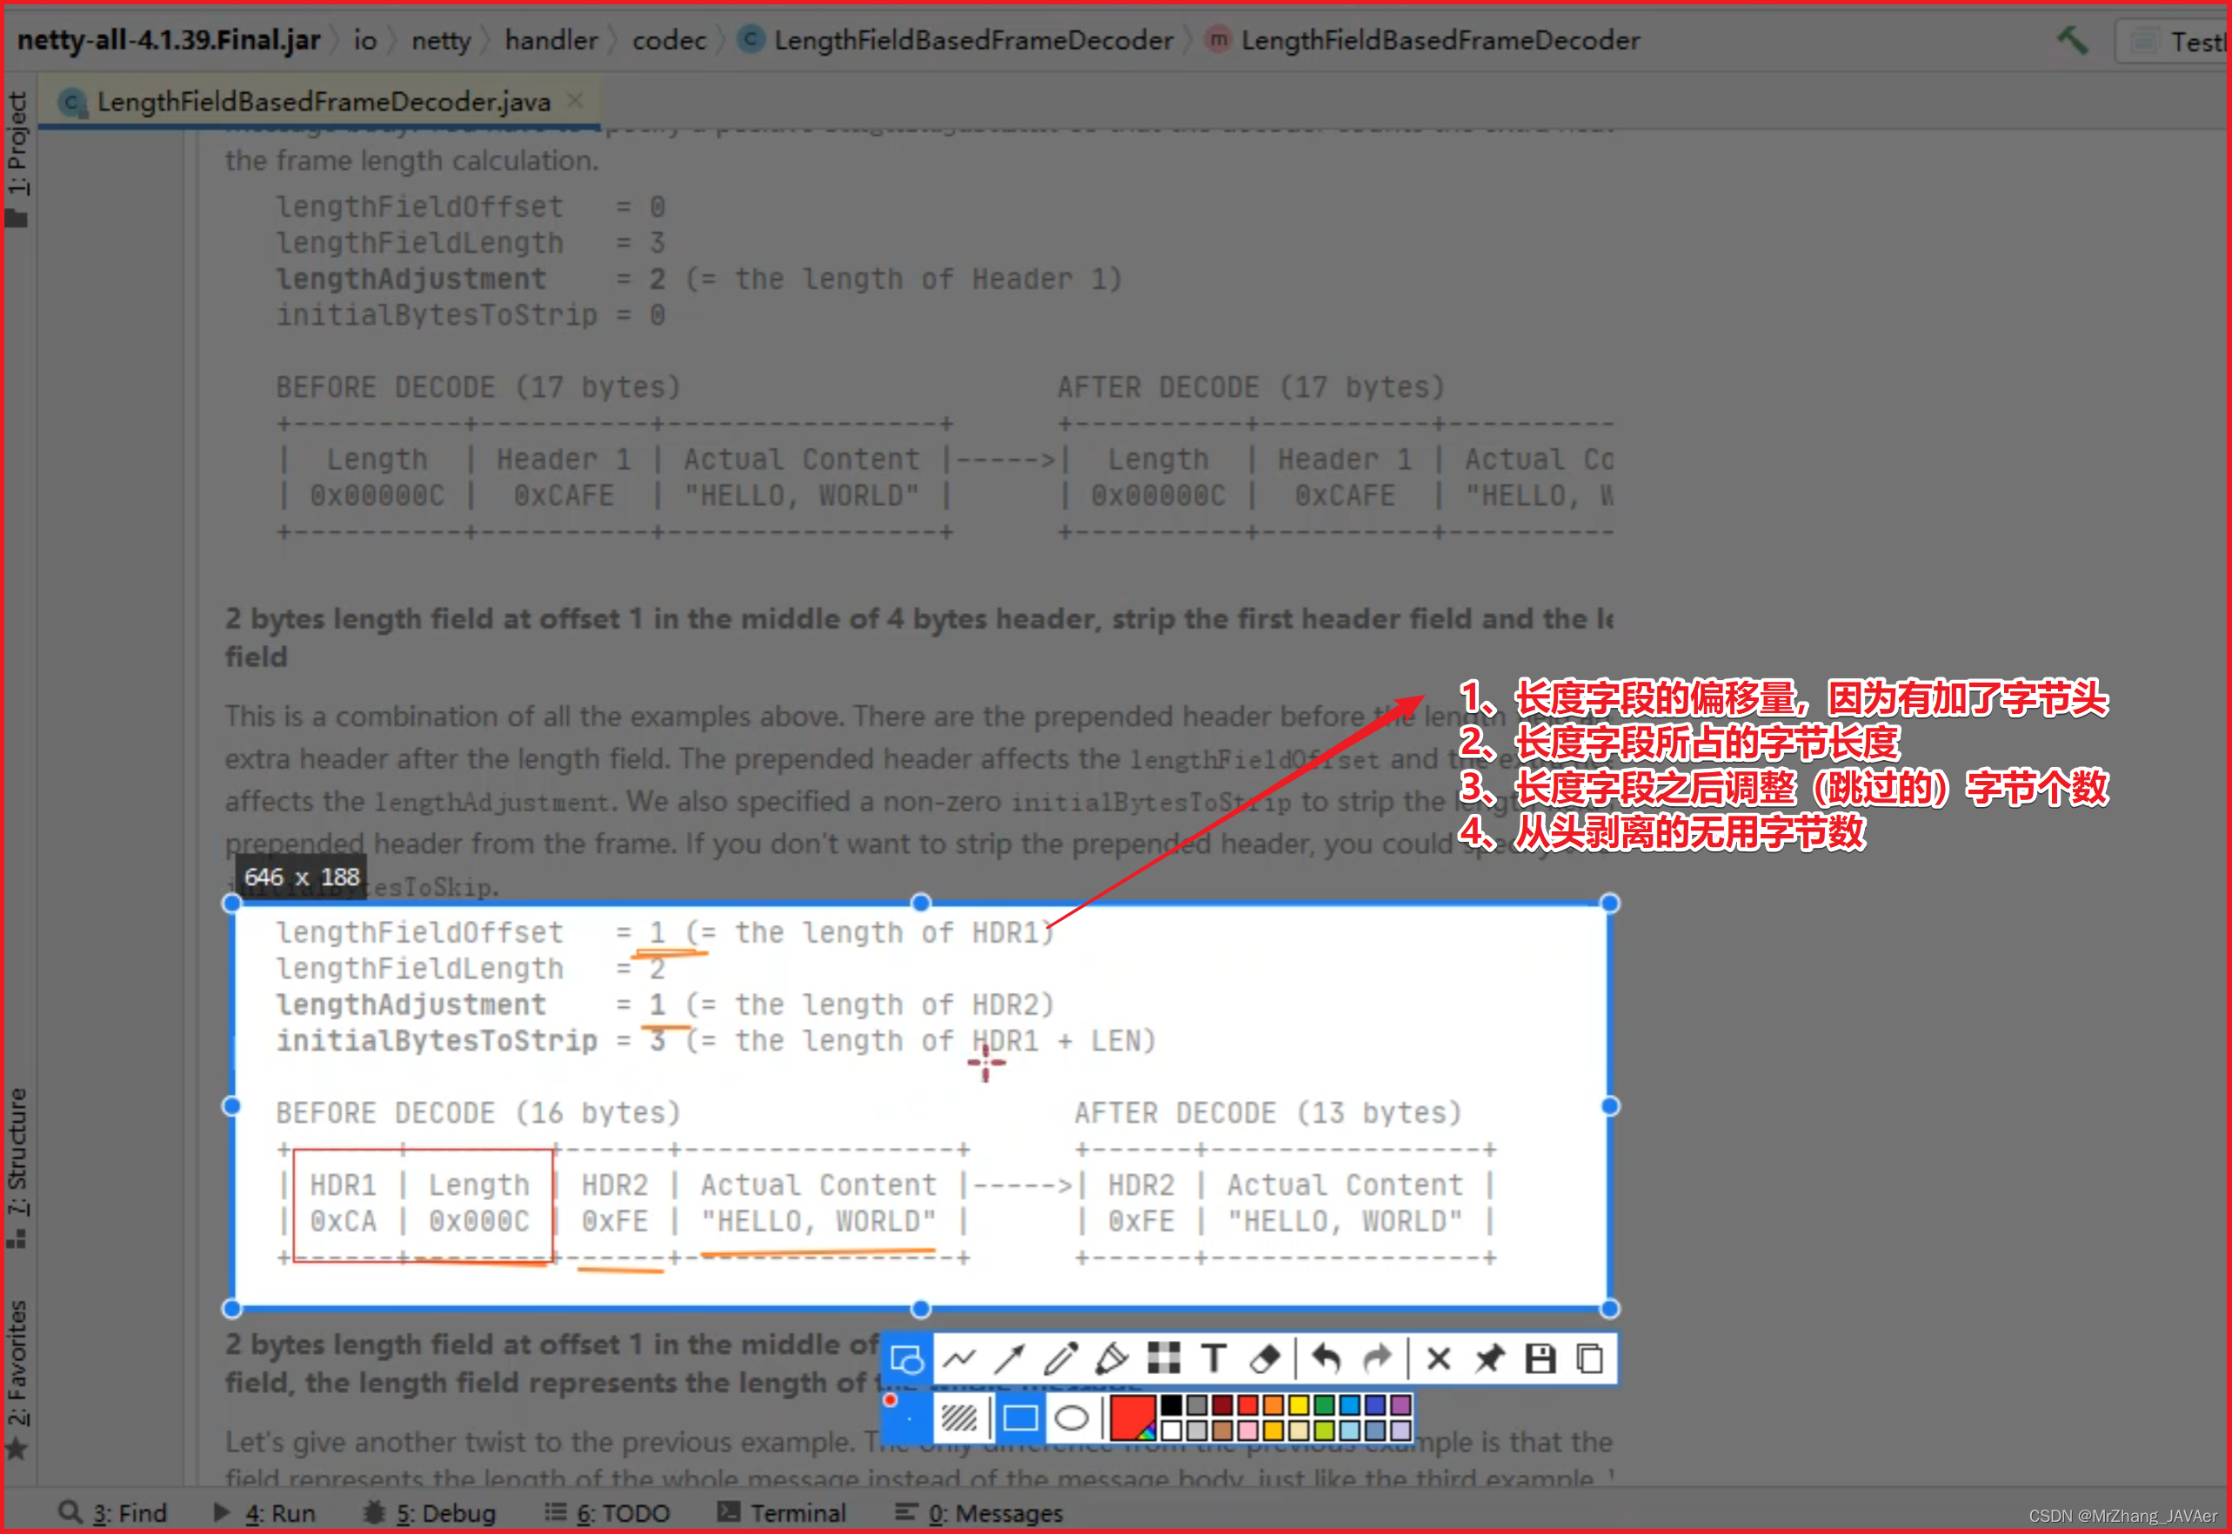Pick the green color swatch
The height and width of the screenshot is (1534, 2232).
click(x=1324, y=1405)
